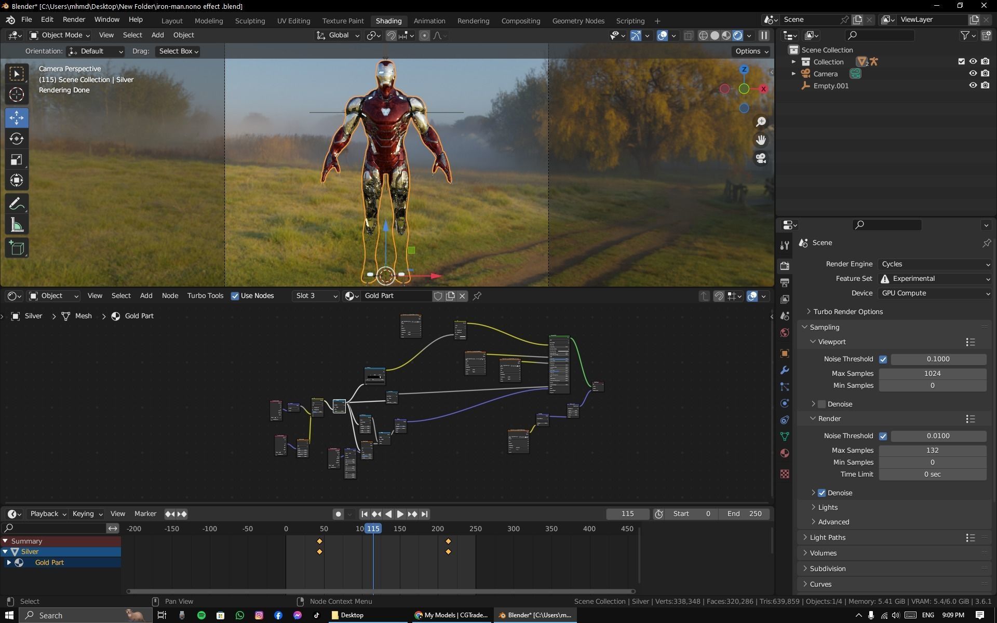
Task: Select the Annotate tool
Action: pyautogui.click(x=17, y=204)
